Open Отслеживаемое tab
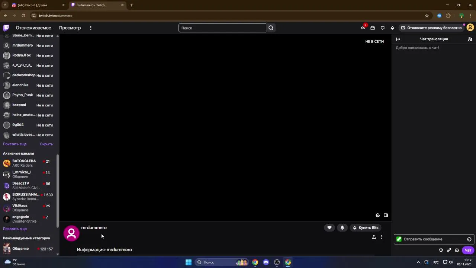Image resolution: width=476 pixels, height=268 pixels. tap(33, 28)
